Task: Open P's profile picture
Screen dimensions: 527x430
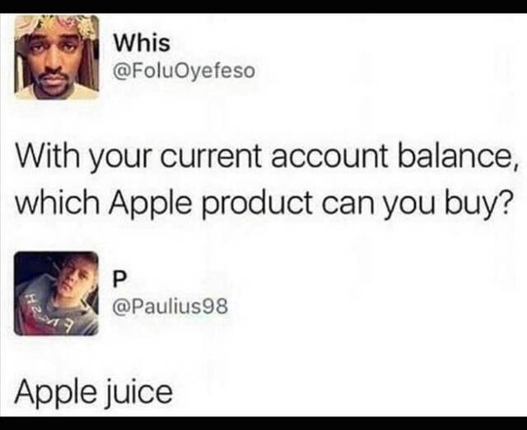Action: 56,293
